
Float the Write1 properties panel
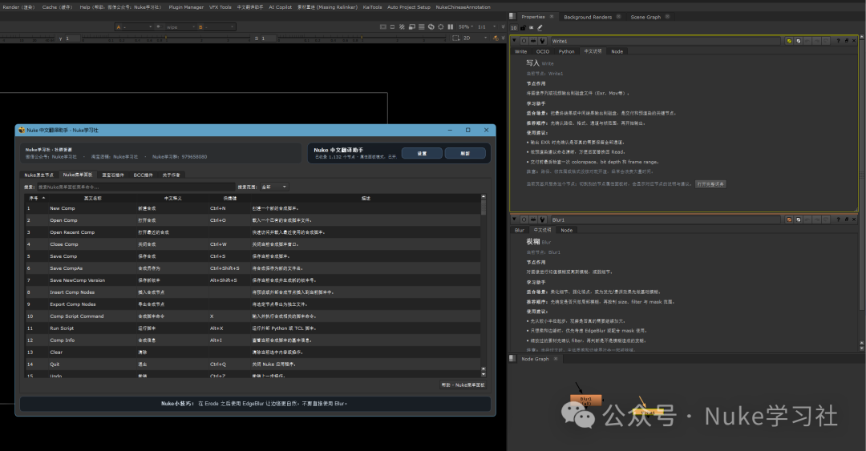[x=846, y=41]
